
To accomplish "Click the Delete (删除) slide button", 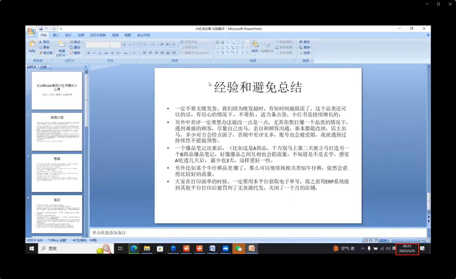I will point(75,53).
